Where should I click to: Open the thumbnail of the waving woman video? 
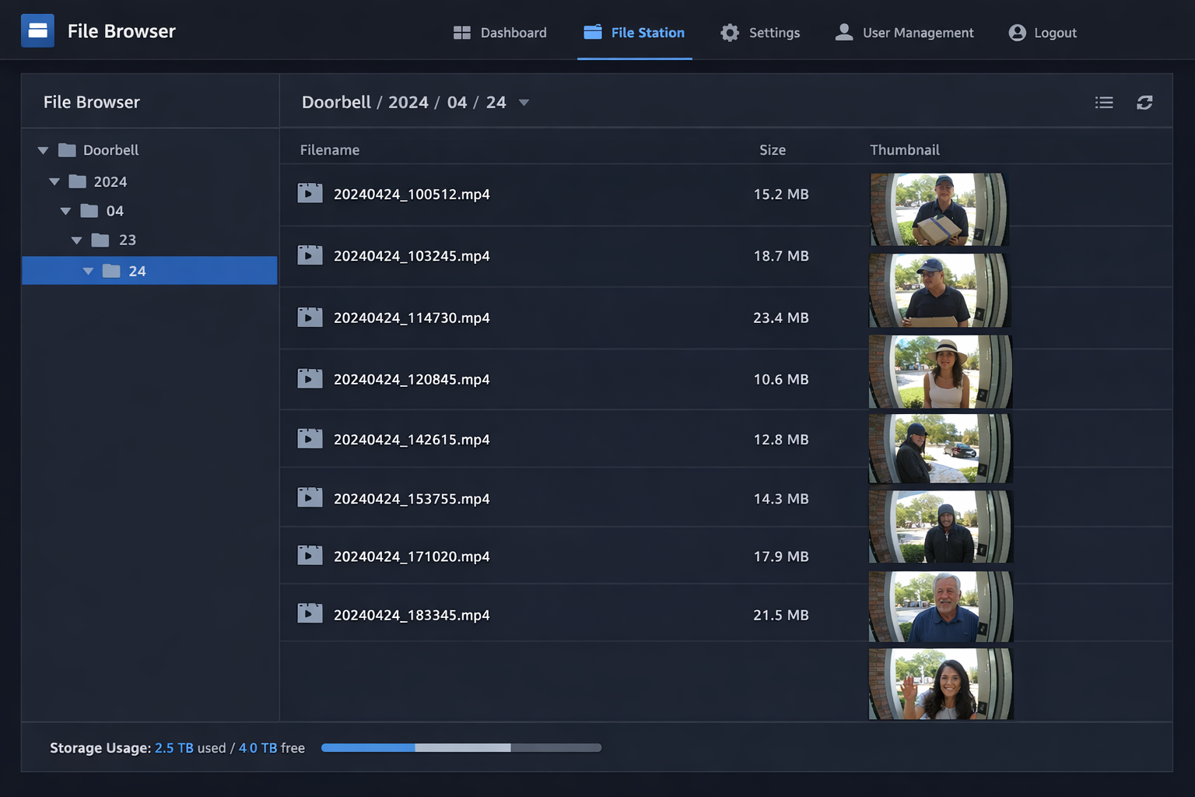pyautogui.click(x=940, y=683)
